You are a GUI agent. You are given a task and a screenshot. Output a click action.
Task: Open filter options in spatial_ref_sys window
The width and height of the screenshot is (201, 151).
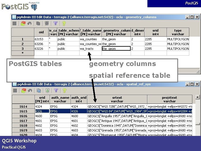[x=56, y=91]
